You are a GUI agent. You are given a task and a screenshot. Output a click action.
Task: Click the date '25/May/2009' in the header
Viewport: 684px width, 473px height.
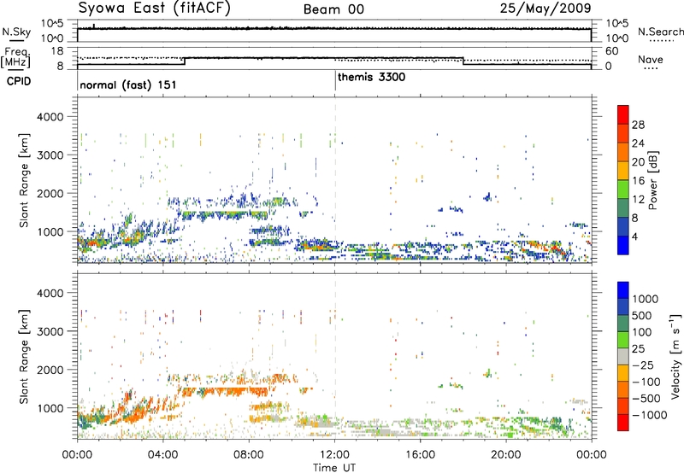click(545, 8)
